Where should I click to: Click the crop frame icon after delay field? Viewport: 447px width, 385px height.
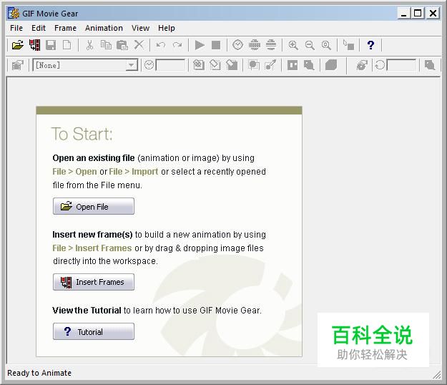(x=199, y=65)
